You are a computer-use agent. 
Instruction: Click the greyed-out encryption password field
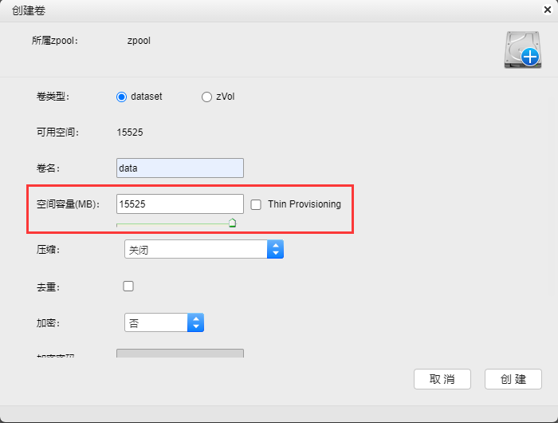pyautogui.click(x=179, y=354)
